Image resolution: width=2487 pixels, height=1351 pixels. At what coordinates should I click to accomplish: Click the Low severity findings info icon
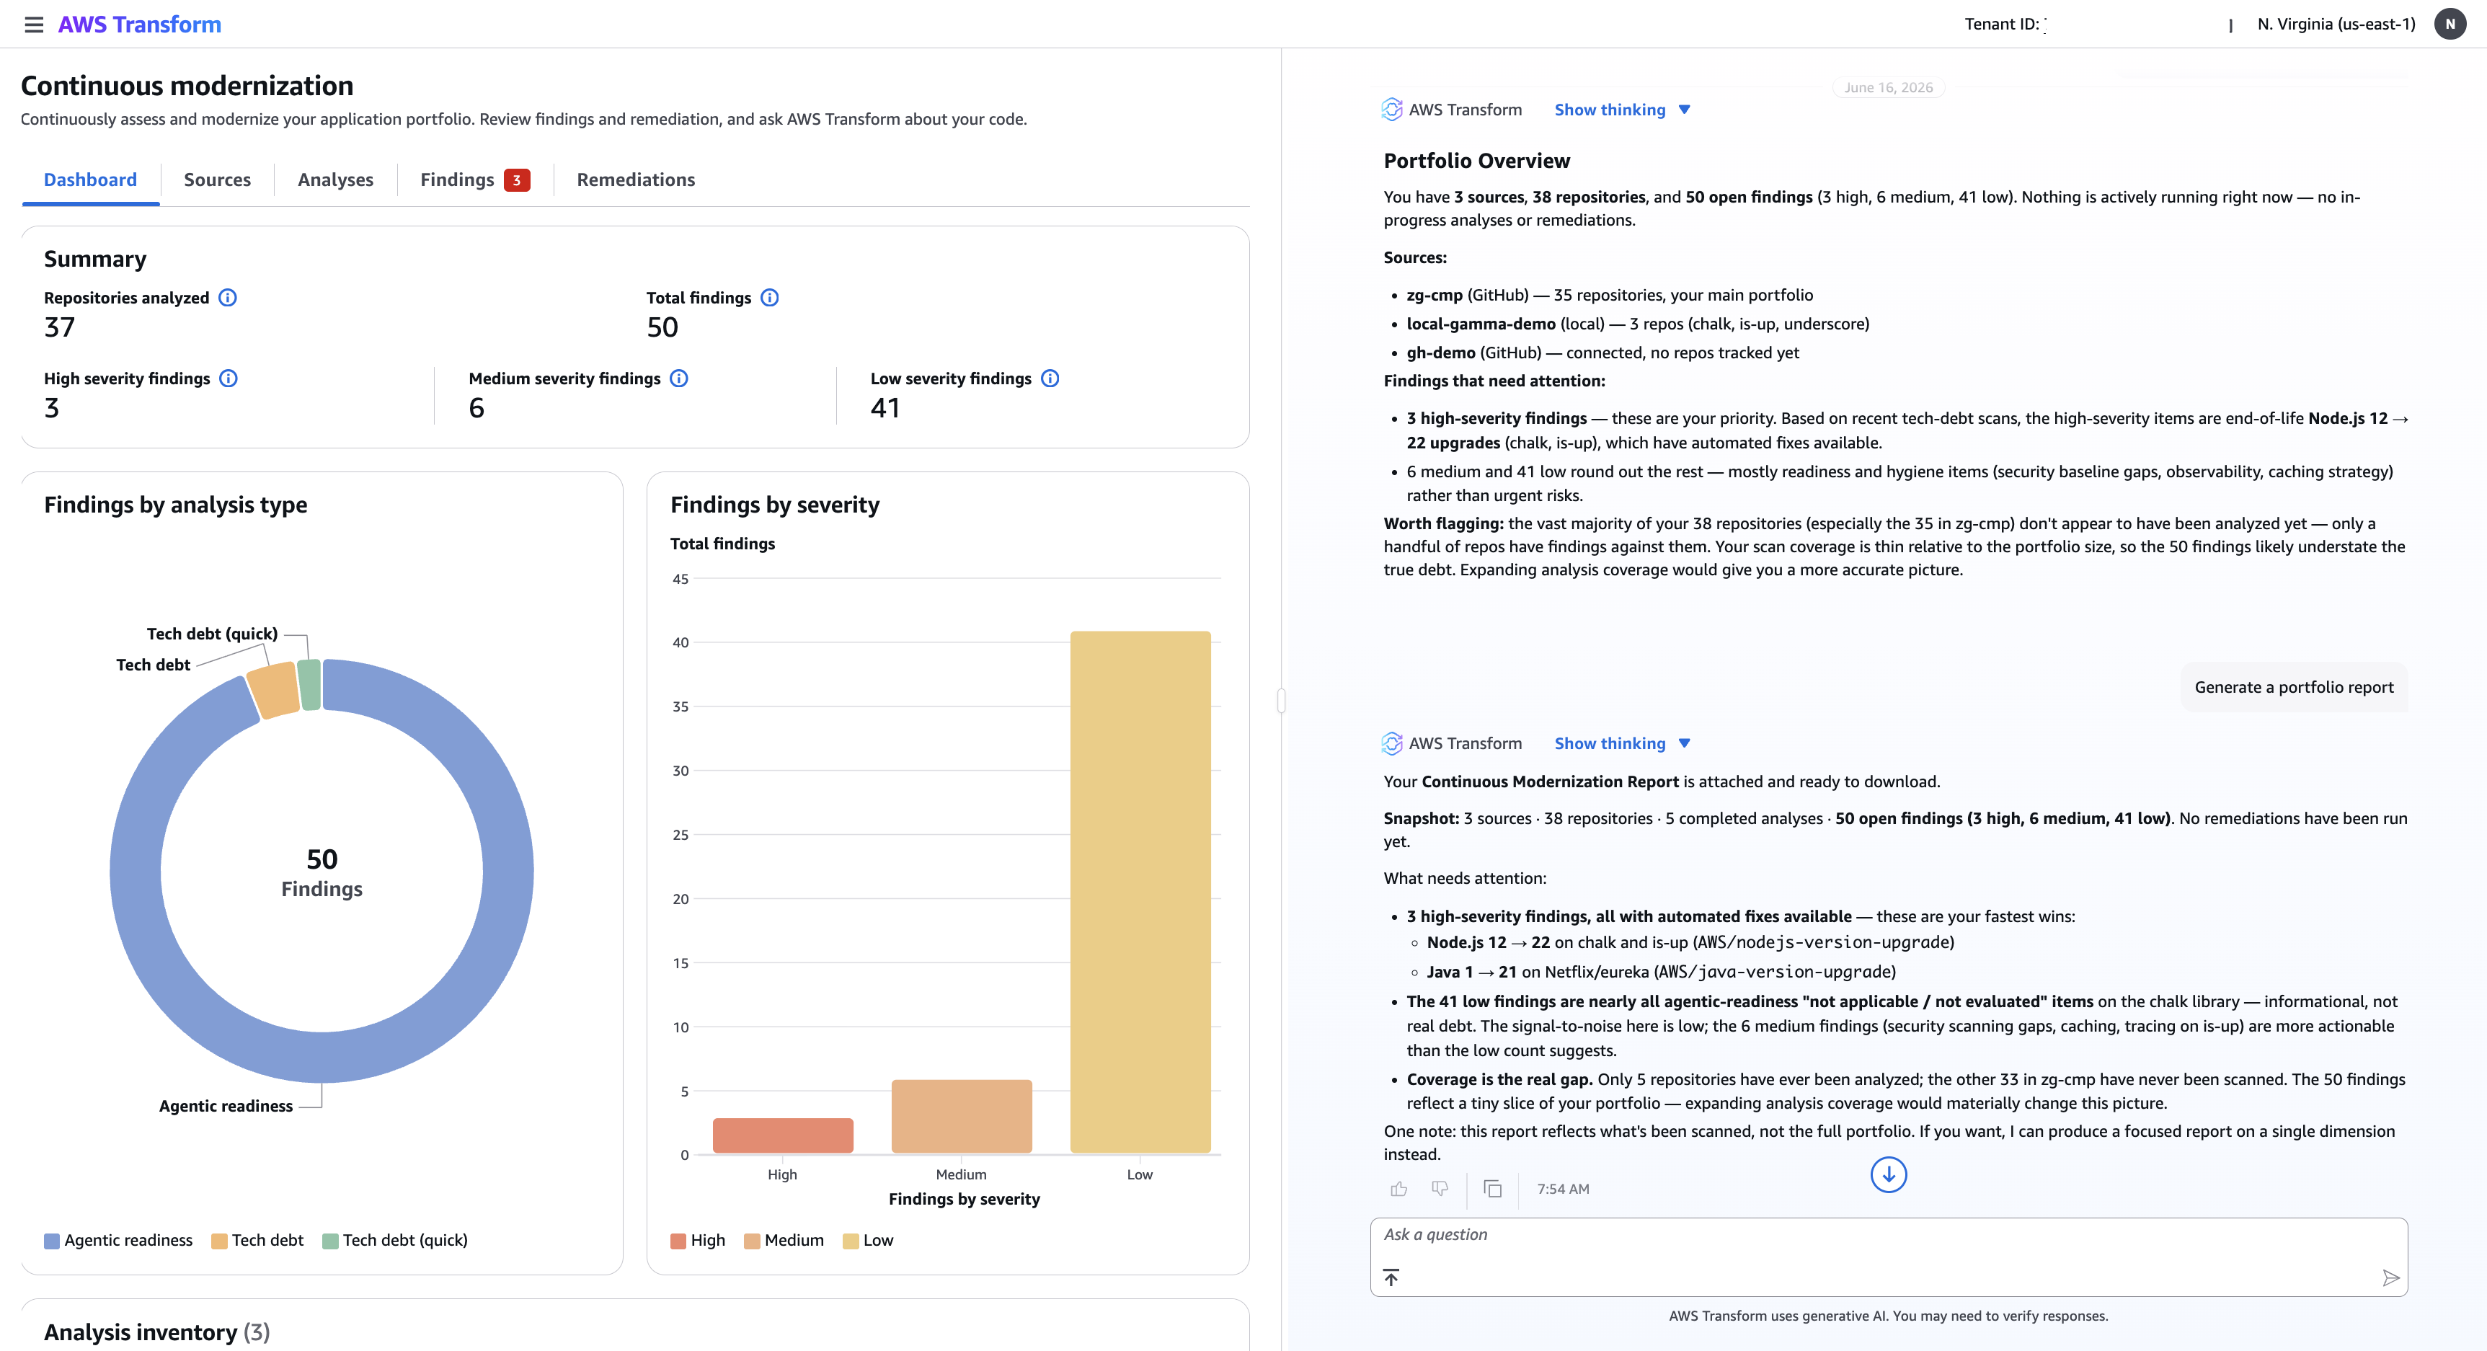pyautogui.click(x=1050, y=378)
